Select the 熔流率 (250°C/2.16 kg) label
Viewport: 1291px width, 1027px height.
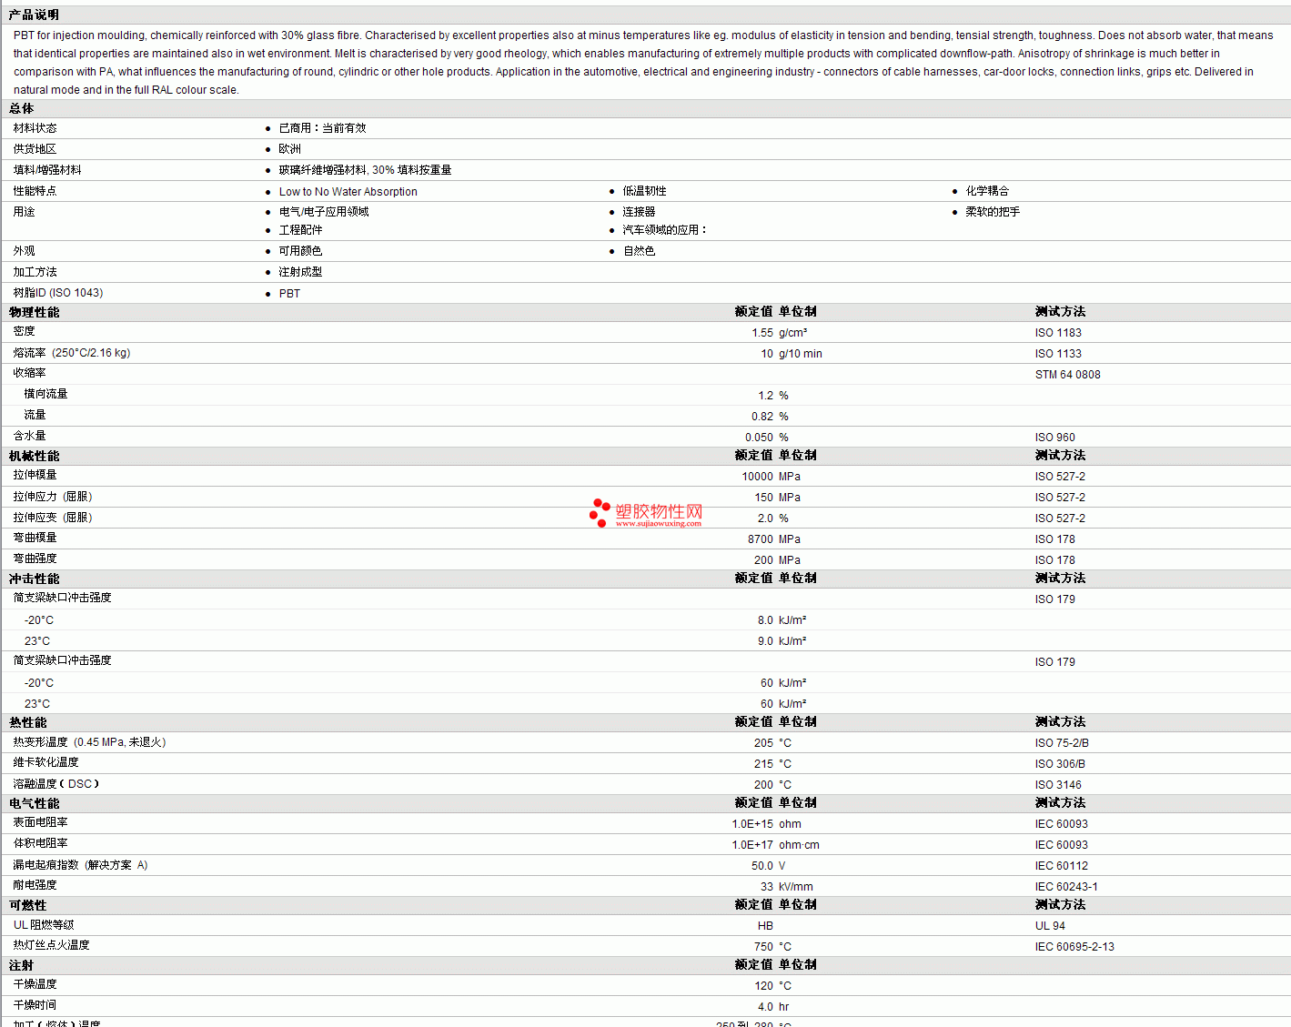coord(72,353)
